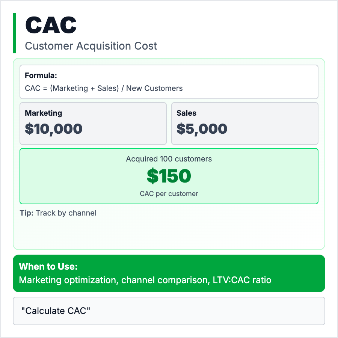This screenshot has width=338, height=338.
Task: Click the green vertical accent bar beside the title
Action: point(14,33)
